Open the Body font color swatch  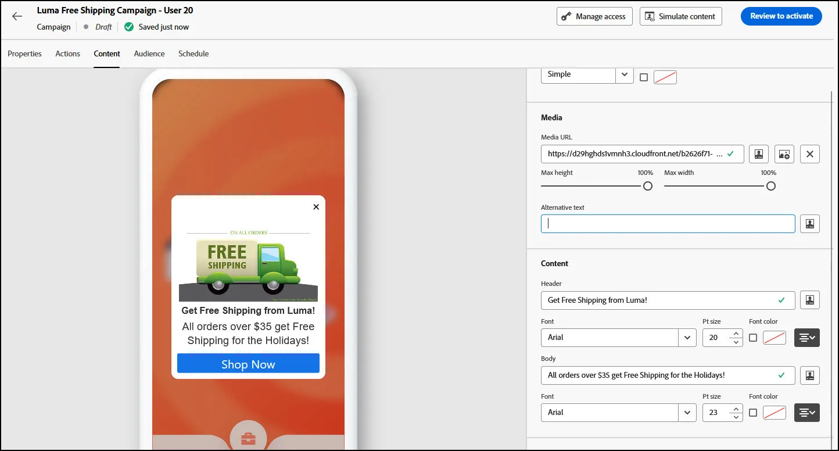775,413
